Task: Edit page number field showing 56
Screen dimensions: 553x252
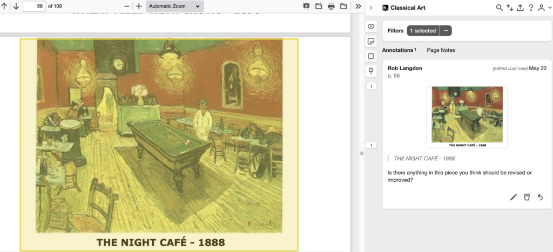Action: [34, 6]
